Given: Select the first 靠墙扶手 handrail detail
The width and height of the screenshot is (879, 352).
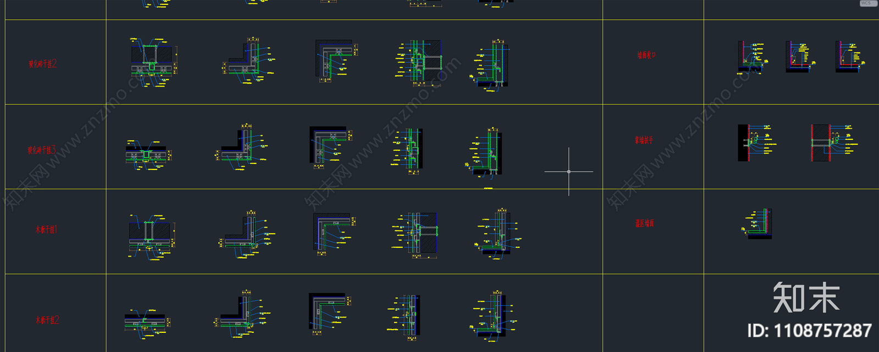Looking at the screenshot, I should pyautogui.click(x=757, y=143).
